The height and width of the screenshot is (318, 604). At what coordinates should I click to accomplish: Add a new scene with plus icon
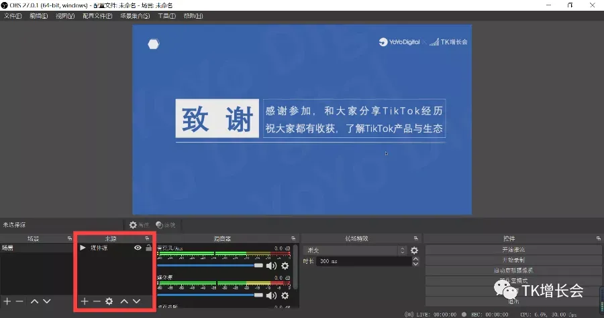coord(7,301)
